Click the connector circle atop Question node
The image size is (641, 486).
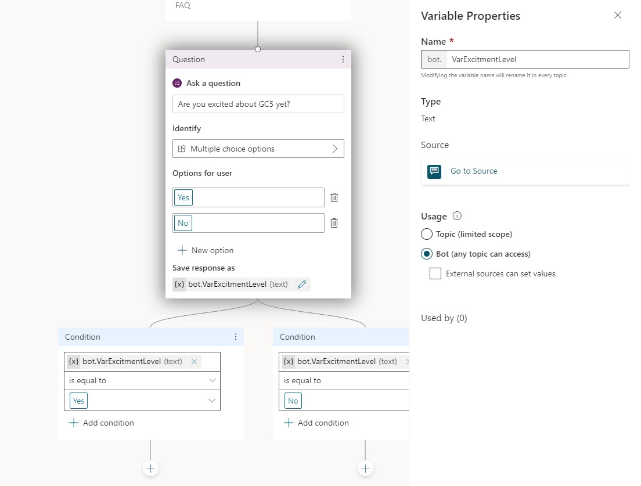click(258, 49)
